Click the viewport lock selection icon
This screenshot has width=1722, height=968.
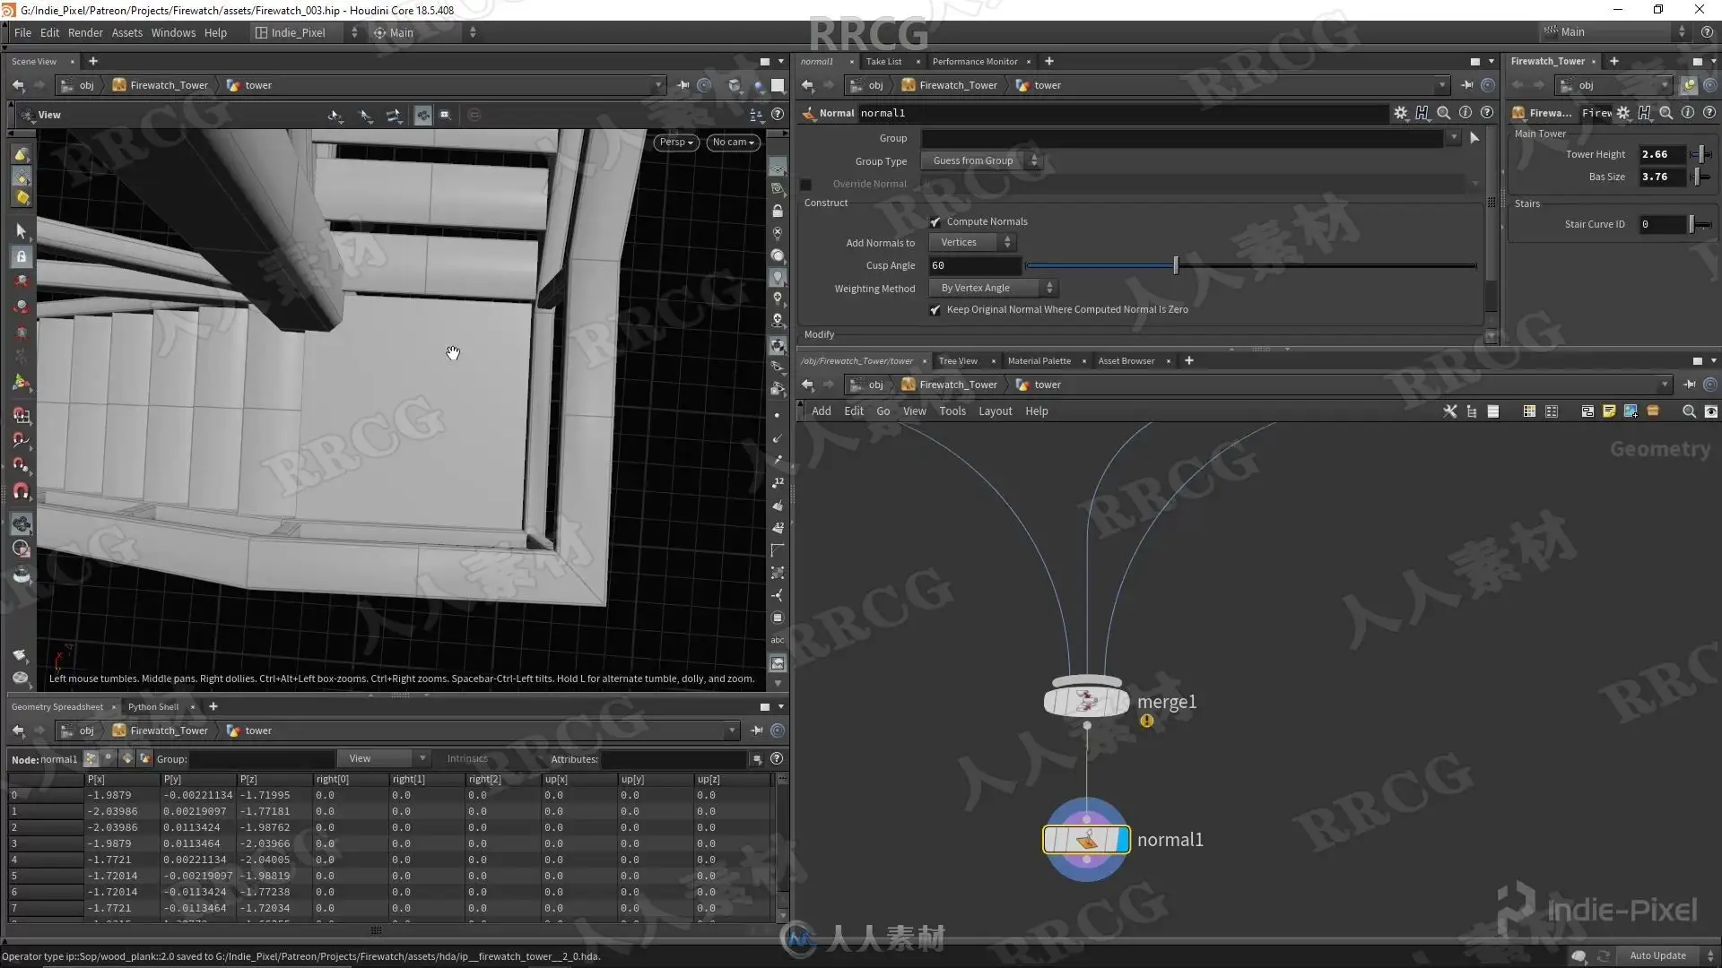tap(22, 257)
